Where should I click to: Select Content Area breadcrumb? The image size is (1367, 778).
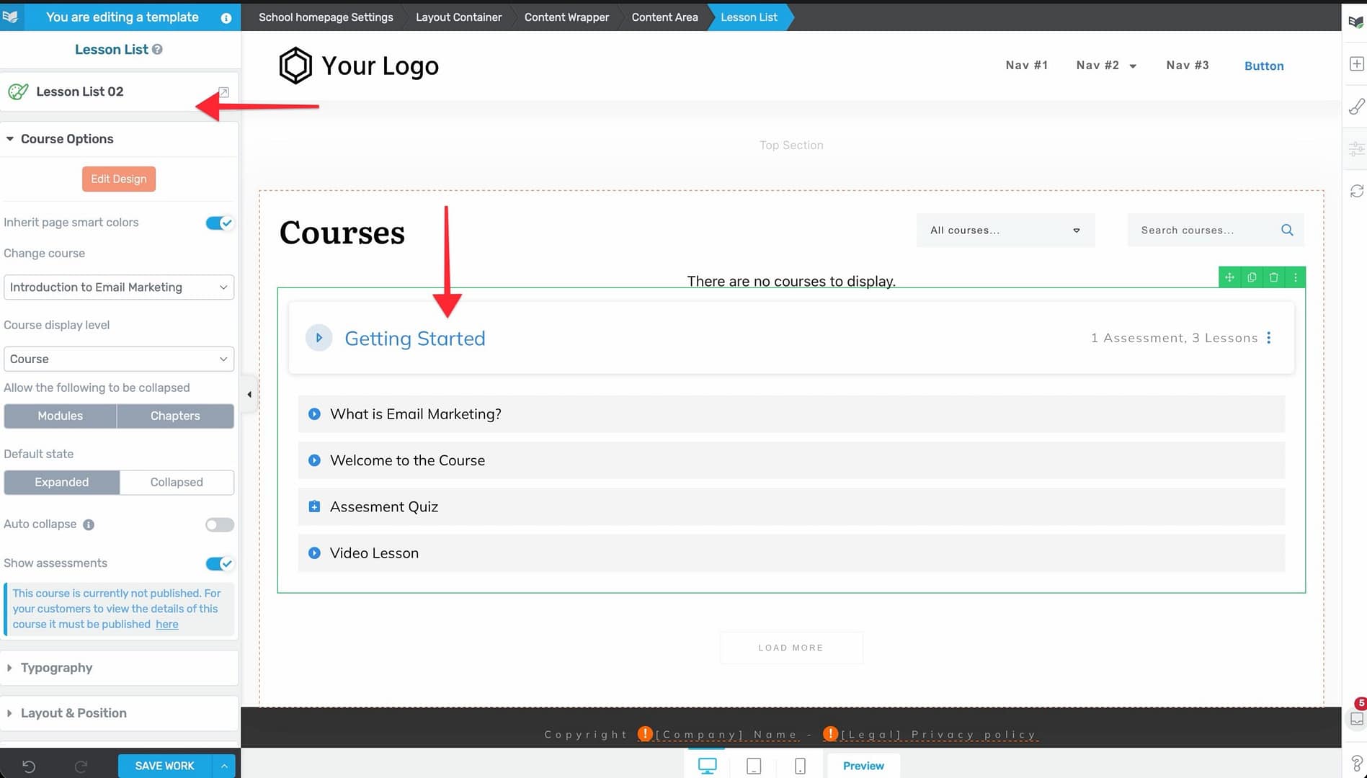(664, 17)
